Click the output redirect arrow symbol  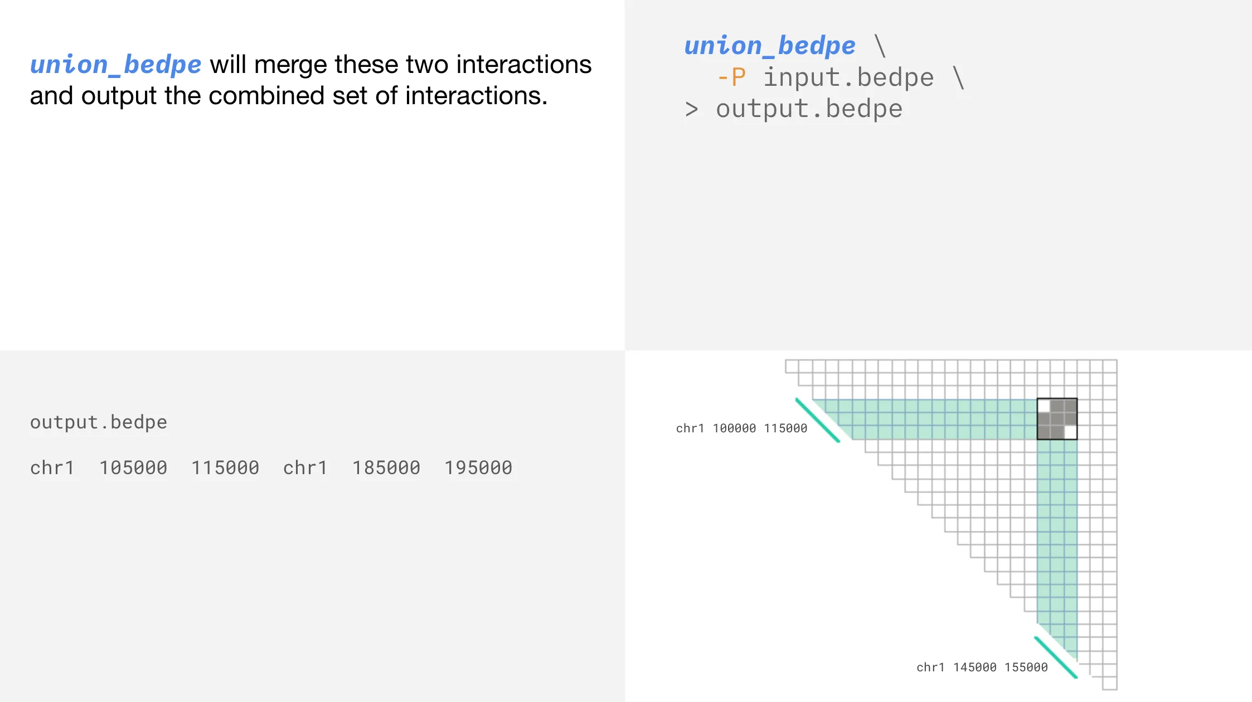point(691,109)
